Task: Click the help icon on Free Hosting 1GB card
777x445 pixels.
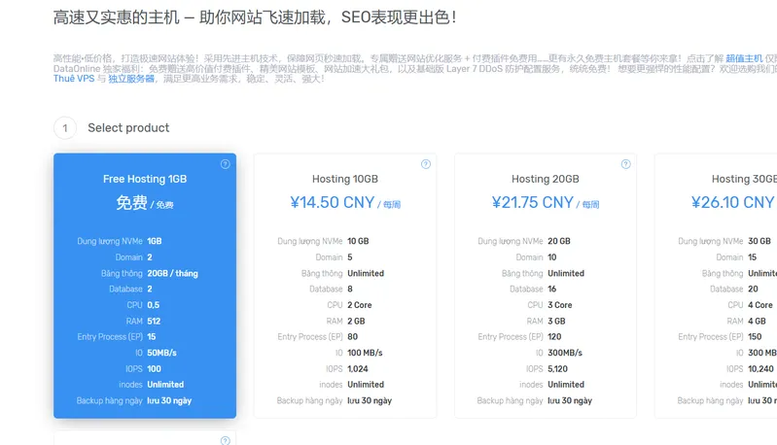Action: pyautogui.click(x=226, y=164)
